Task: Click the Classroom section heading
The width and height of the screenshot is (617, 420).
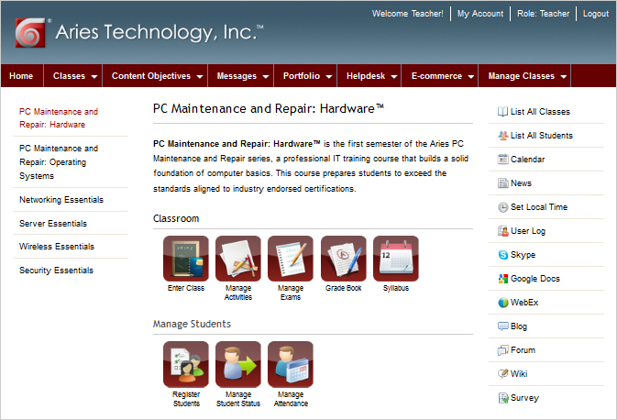Action: point(176,218)
